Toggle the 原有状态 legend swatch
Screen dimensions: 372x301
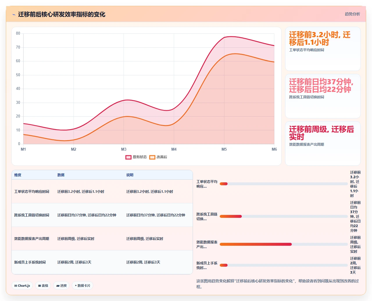pyautogui.click(x=128, y=157)
